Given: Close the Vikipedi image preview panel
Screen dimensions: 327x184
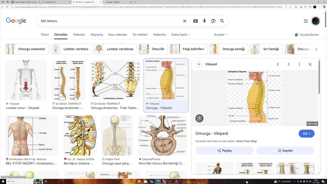Looking at the screenshot, I should (310, 64).
